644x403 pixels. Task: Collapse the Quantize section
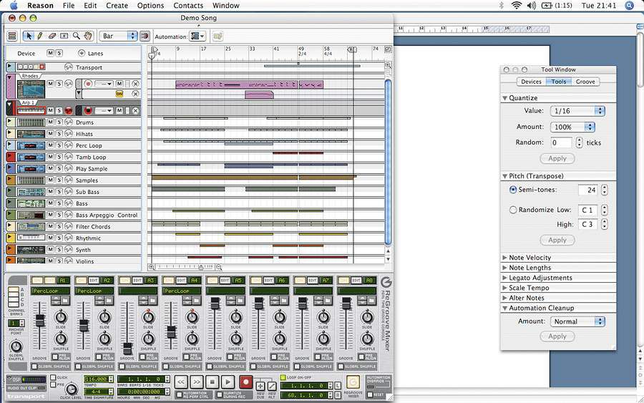pos(504,98)
